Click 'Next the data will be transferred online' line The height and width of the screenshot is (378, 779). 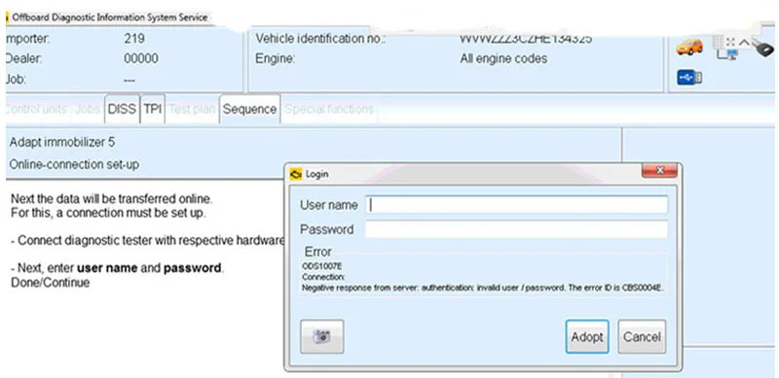[112, 199]
